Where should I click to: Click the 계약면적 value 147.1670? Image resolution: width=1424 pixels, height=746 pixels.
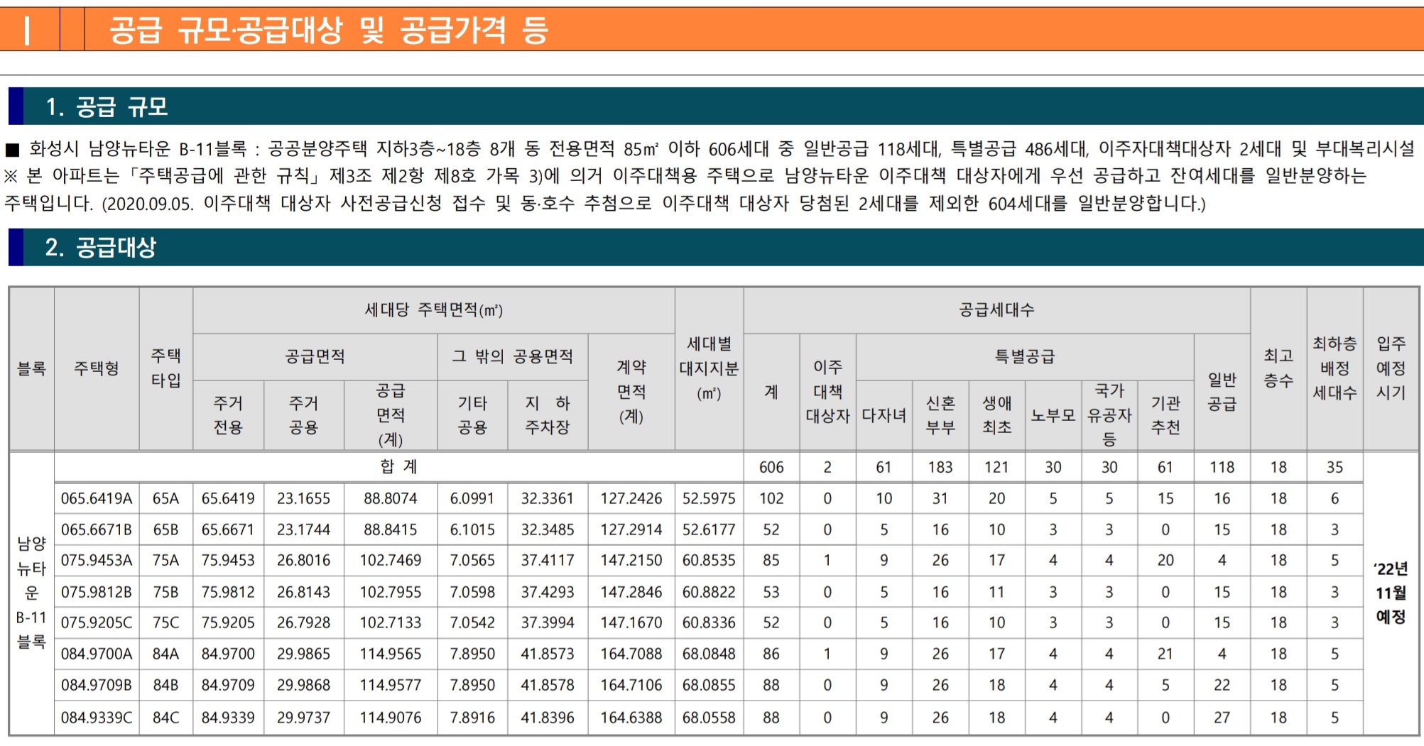point(631,623)
